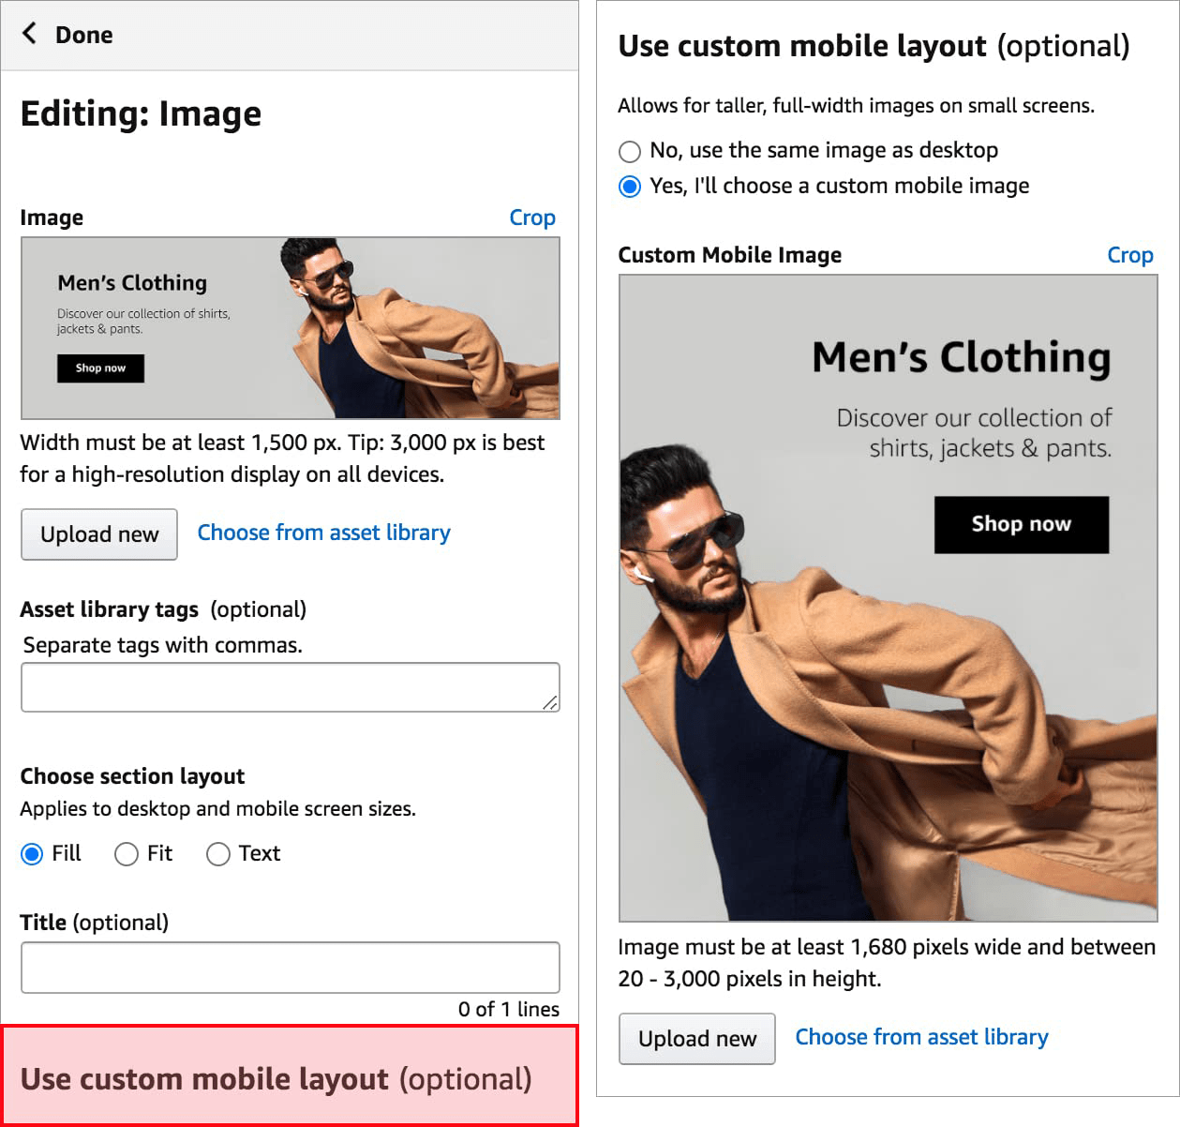Click the left Upload new button
1180x1127 pixels.
coord(99,534)
